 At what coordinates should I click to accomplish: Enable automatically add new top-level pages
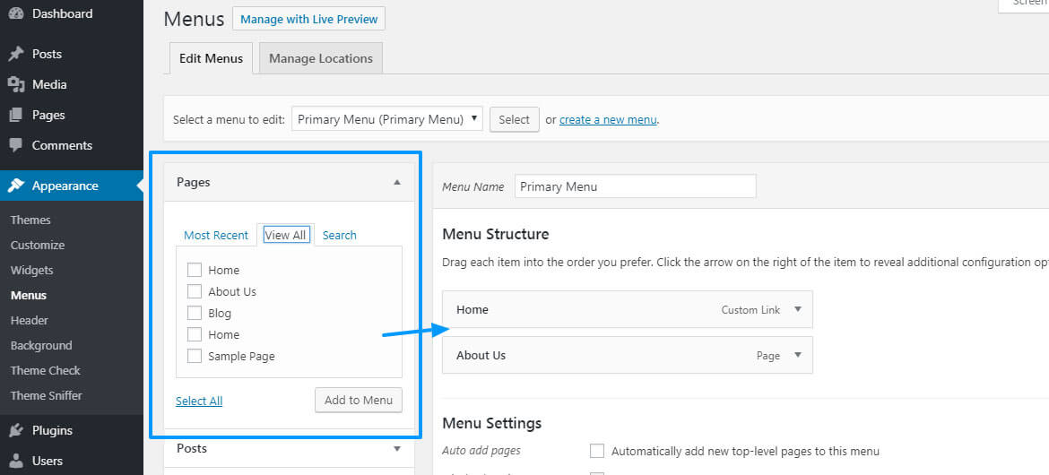(x=597, y=451)
